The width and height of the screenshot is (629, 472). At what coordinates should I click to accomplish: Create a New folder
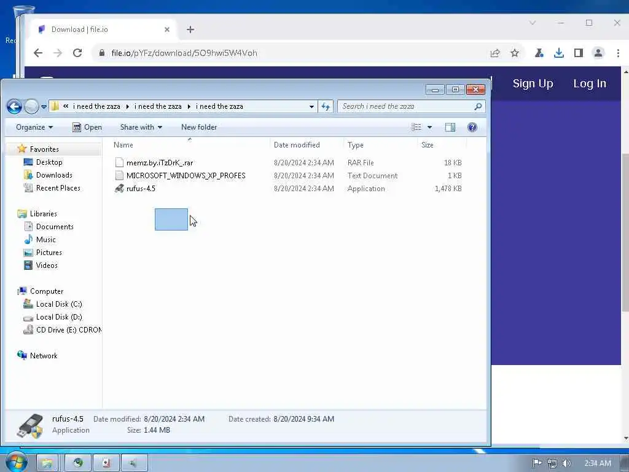point(199,127)
